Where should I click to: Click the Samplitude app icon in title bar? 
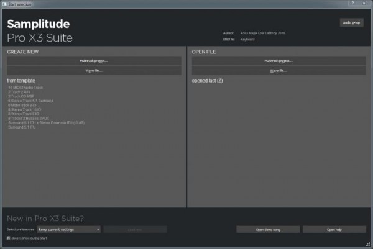(4, 4)
